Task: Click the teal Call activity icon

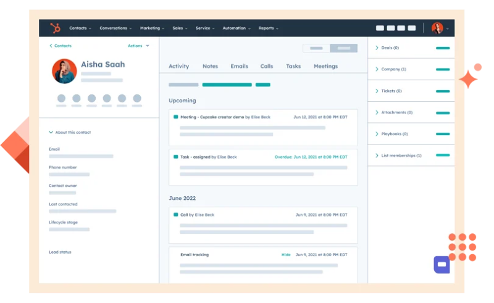Action: point(176,215)
